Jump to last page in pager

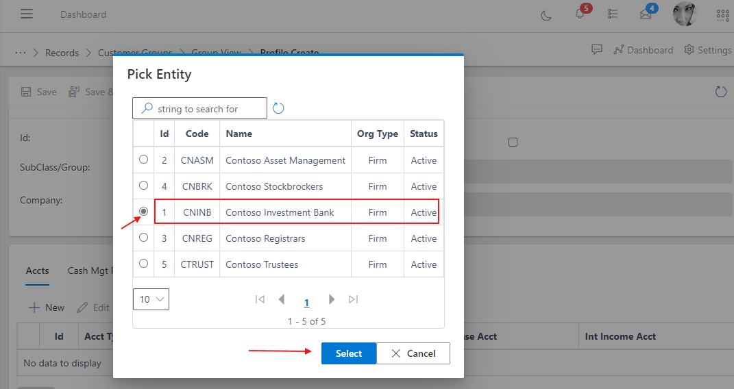pos(354,299)
